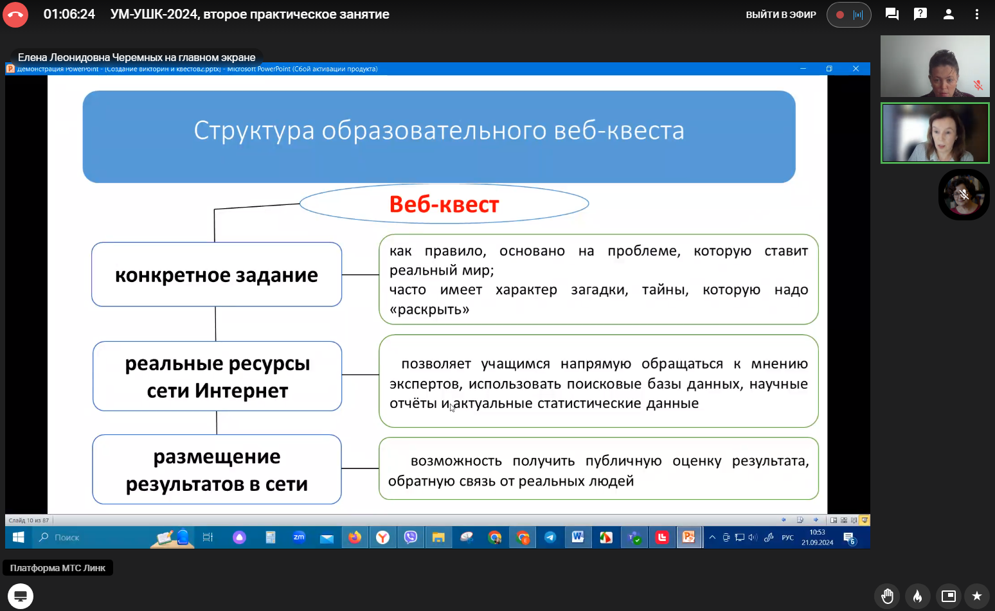The height and width of the screenshot is (611, 995).
Task: Send a fire reaction
Action: 917,596
